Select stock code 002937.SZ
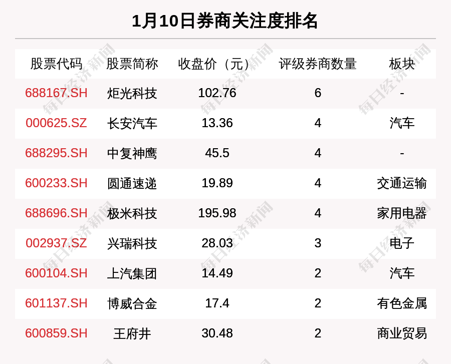451x364 pixels. [x=56, y=243]
